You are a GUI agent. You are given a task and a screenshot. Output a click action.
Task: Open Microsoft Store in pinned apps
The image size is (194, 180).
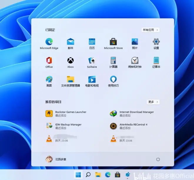113,44
